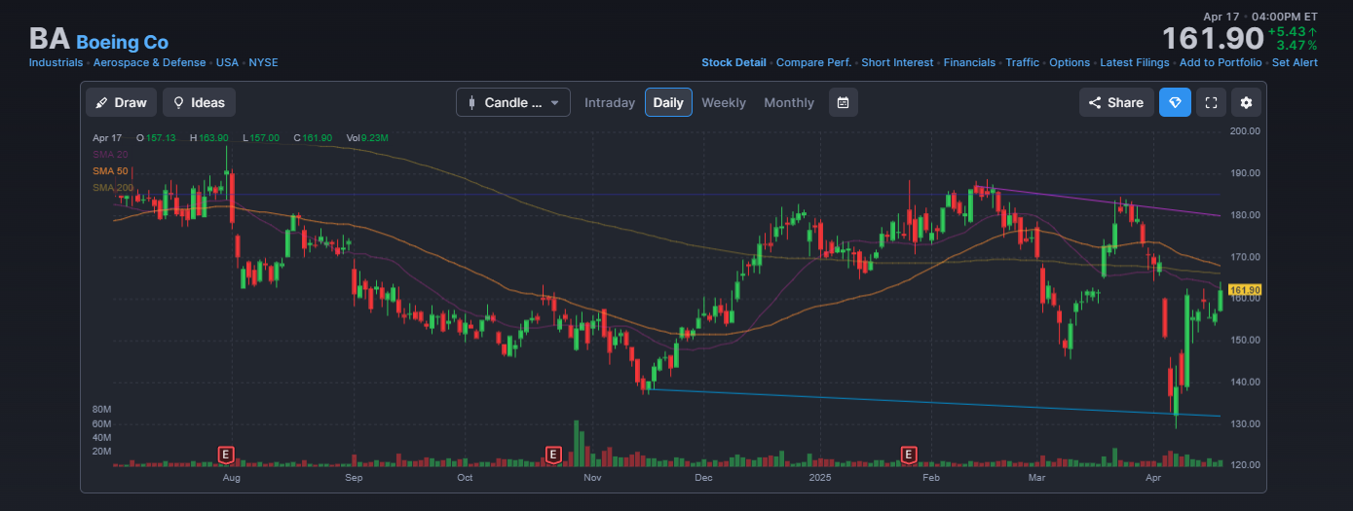Screen dimensions: 1353x511
Task: Open the Industrials sector link
Action: pyautogui.click(x=56, y=62)
